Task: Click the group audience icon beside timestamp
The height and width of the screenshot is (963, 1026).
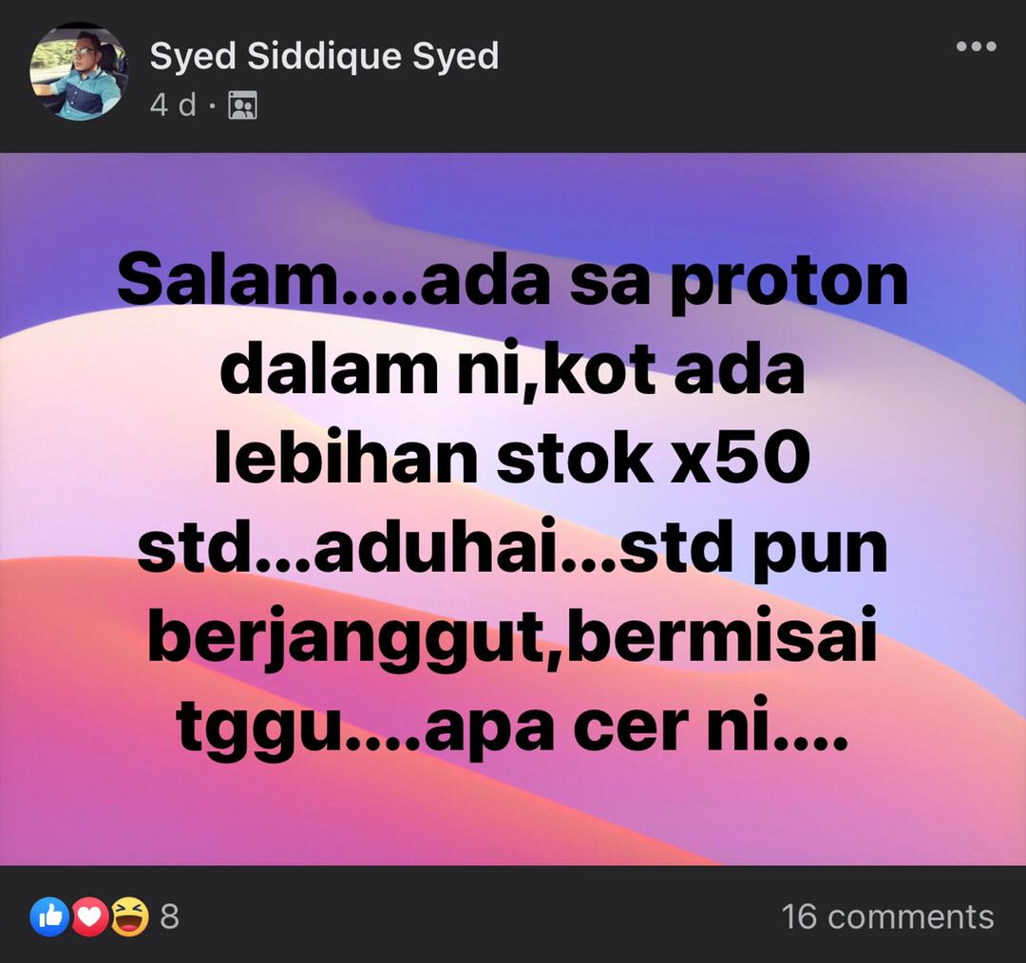Action: (x=243, y=105)
